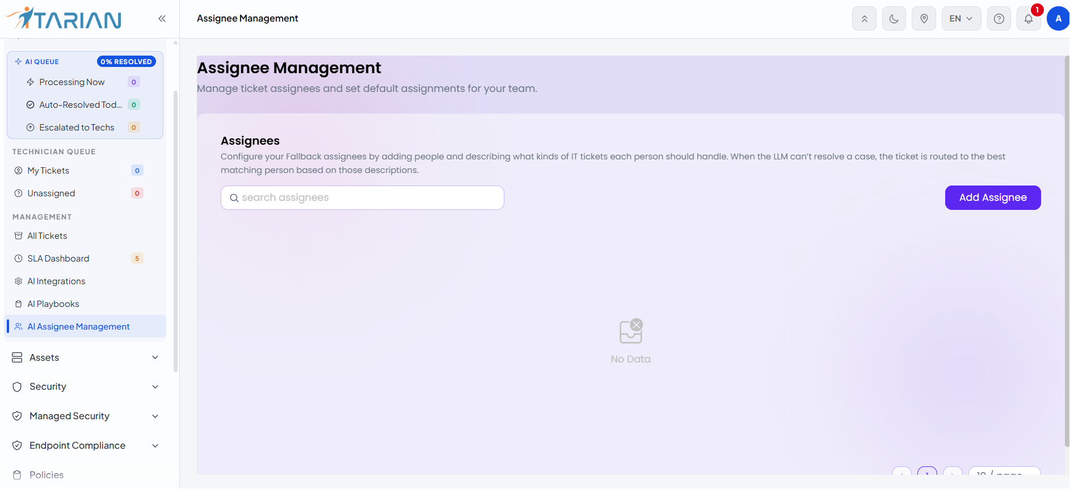Click the sidebar vertical scrollbar

tap(175, 231)
